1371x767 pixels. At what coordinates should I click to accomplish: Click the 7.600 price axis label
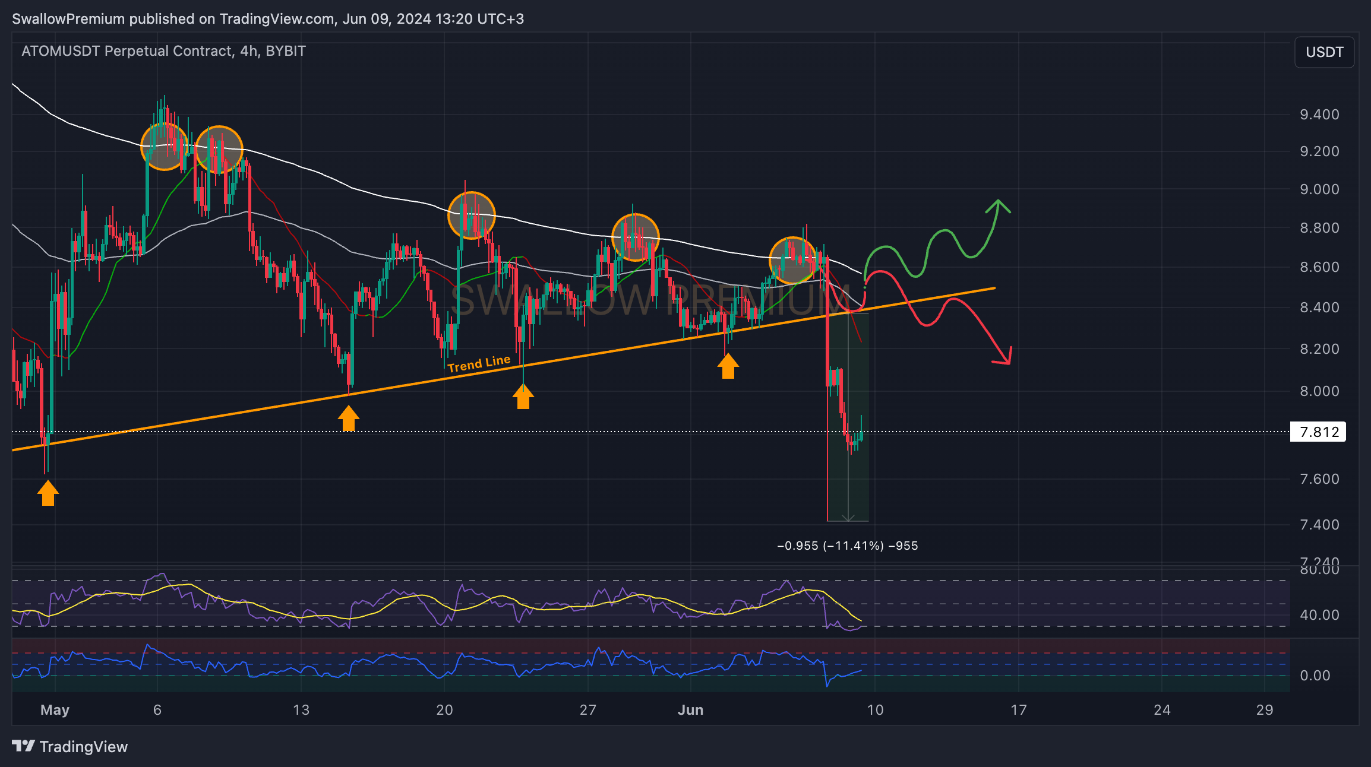tap(1319, 479)
